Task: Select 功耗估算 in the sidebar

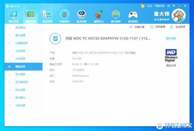Action: click(x=20, y=105)
